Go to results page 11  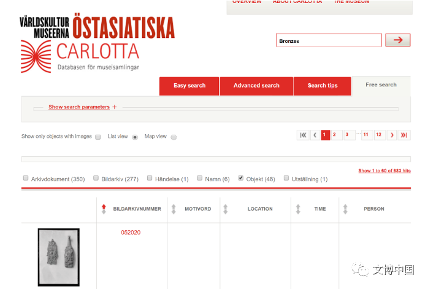point(366,135)
